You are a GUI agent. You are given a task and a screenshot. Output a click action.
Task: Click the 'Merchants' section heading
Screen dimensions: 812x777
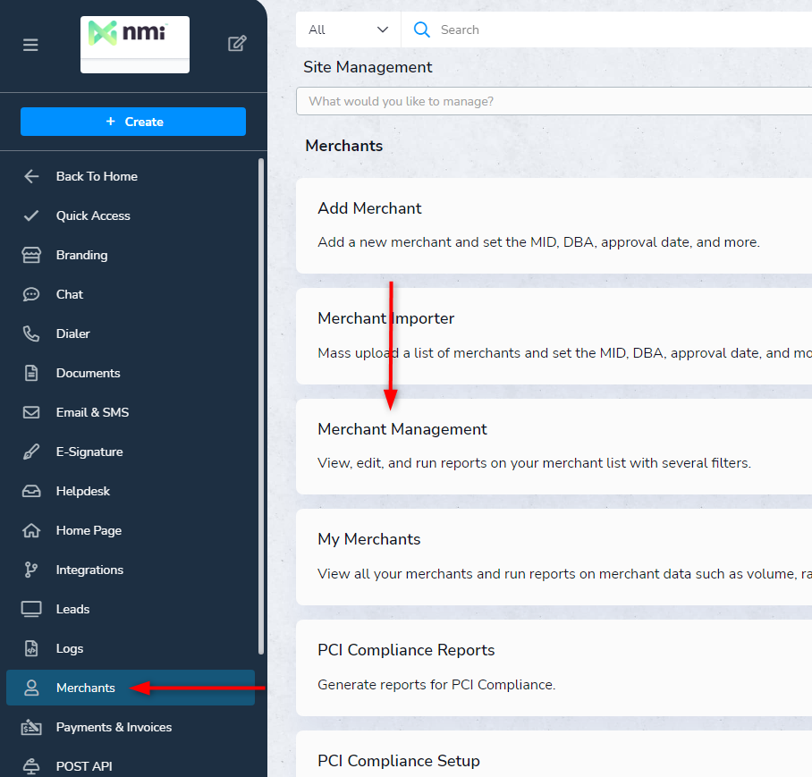pyautogui.click(x=344, y=146)
